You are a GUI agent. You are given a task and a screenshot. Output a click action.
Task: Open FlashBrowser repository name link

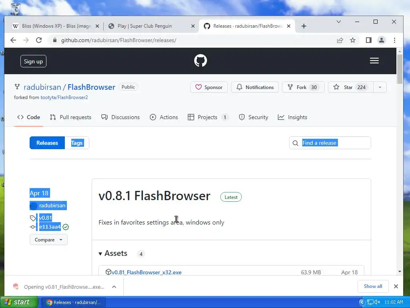pos(91,87)
